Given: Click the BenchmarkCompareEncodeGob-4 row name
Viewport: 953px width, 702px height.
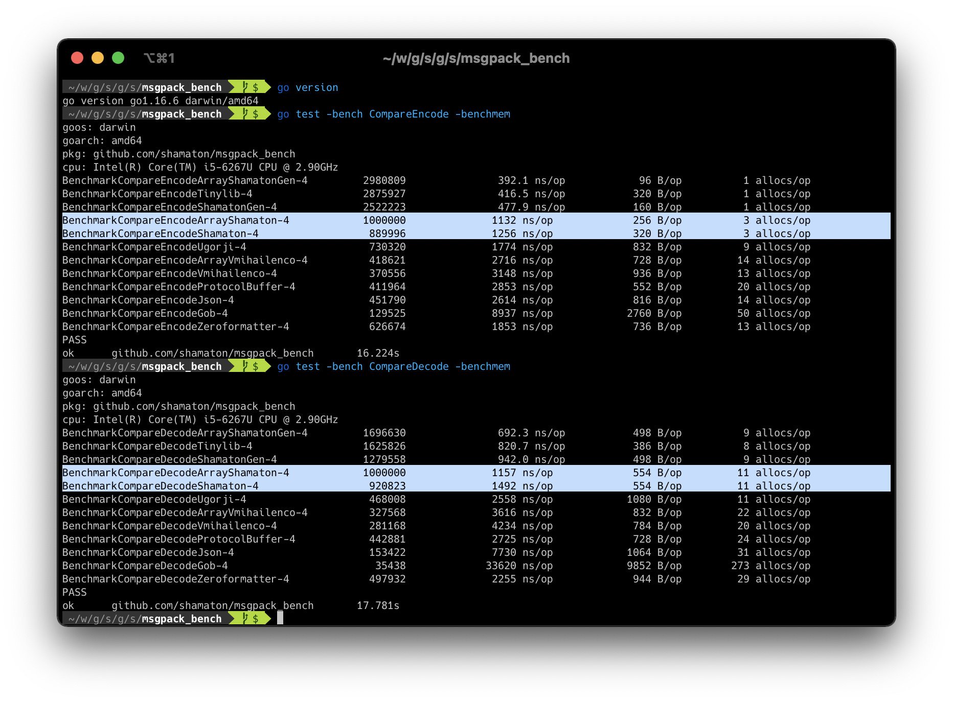Looking at the screenshot, I should (x=145, y=313).
